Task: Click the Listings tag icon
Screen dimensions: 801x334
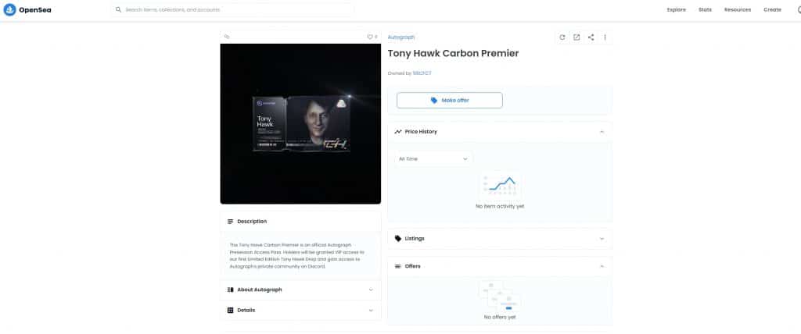Action: 398,239
